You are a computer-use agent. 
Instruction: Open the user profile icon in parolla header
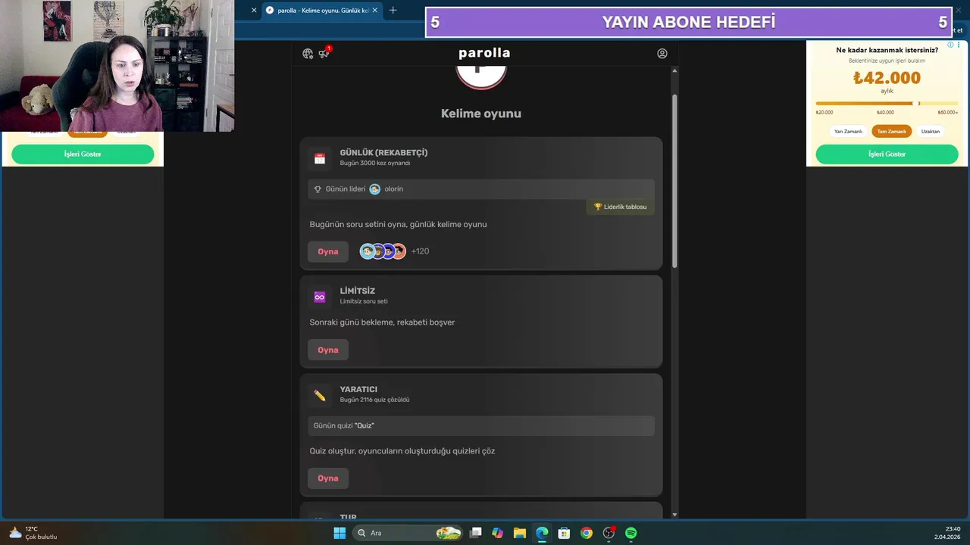click(x=662, y=54)
